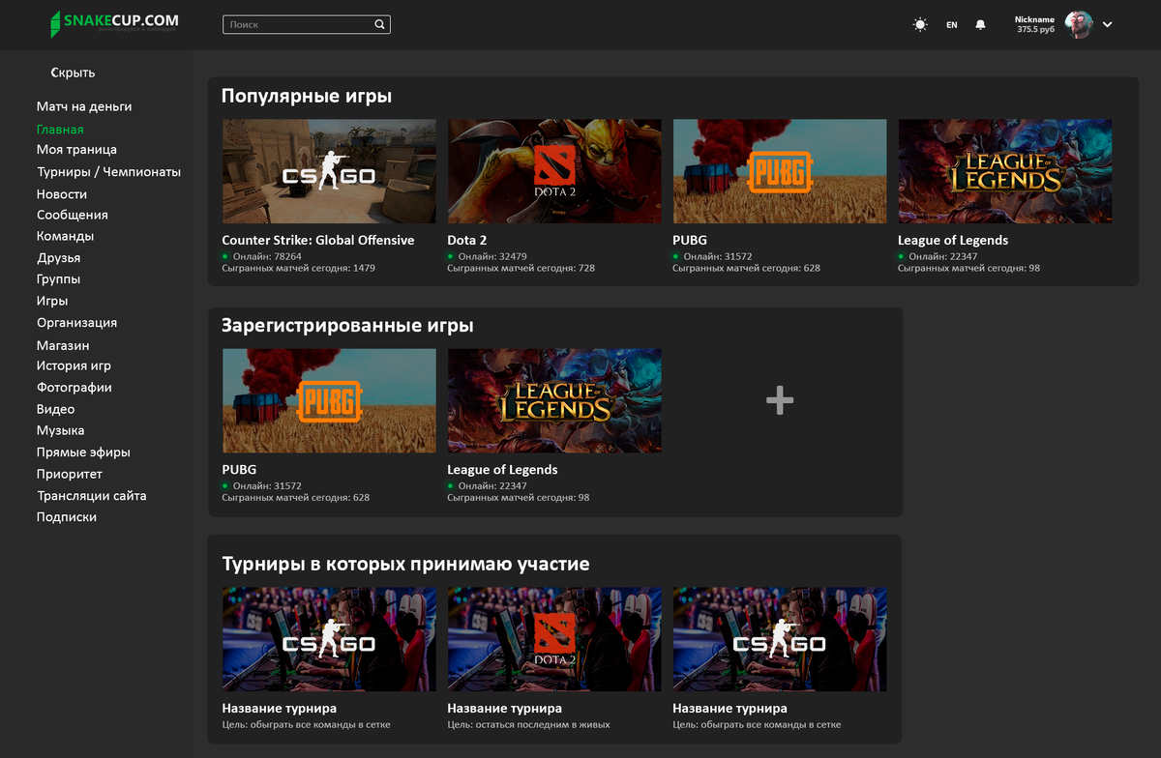The width and height of the screenshot is (1161, 758).
Task: Open Команды in the sidebar
Action: (66, 236)
